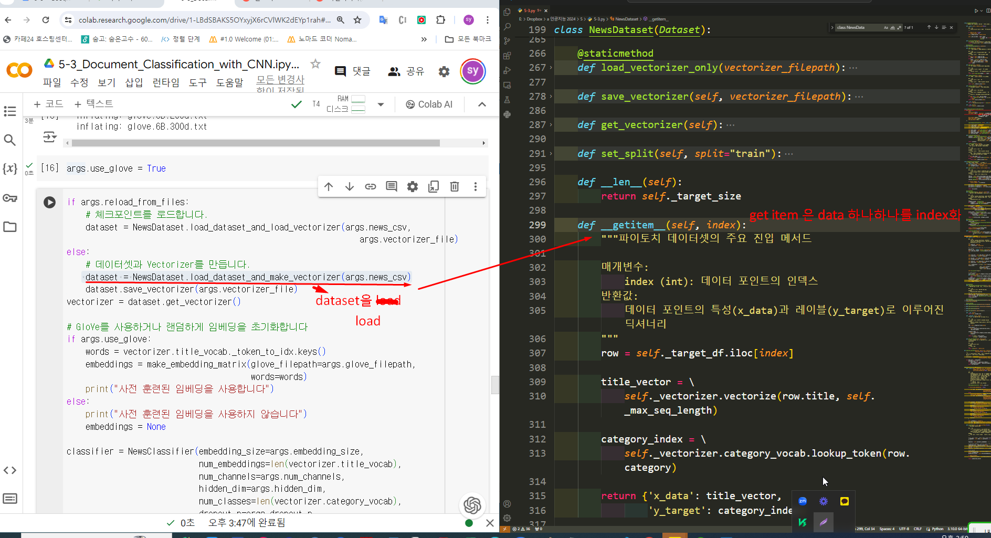The height and width of the screenshot is (538, 991).
Task: Show more Chrome bookmarks with » button
Action: (x=424, y=39)
